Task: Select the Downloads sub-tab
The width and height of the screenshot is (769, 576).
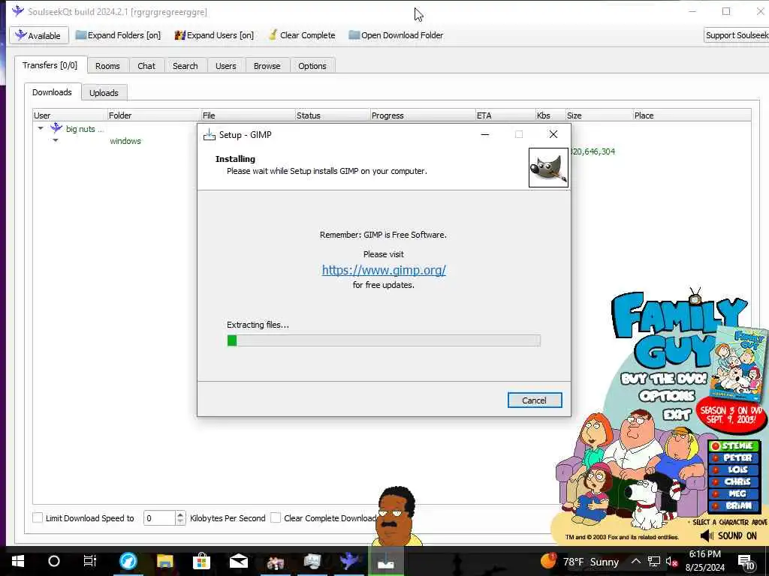Action: (x=52, y=92)
